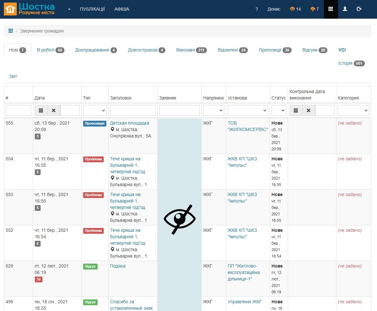Focus the Заголовок filter field

tap(133, 110)
